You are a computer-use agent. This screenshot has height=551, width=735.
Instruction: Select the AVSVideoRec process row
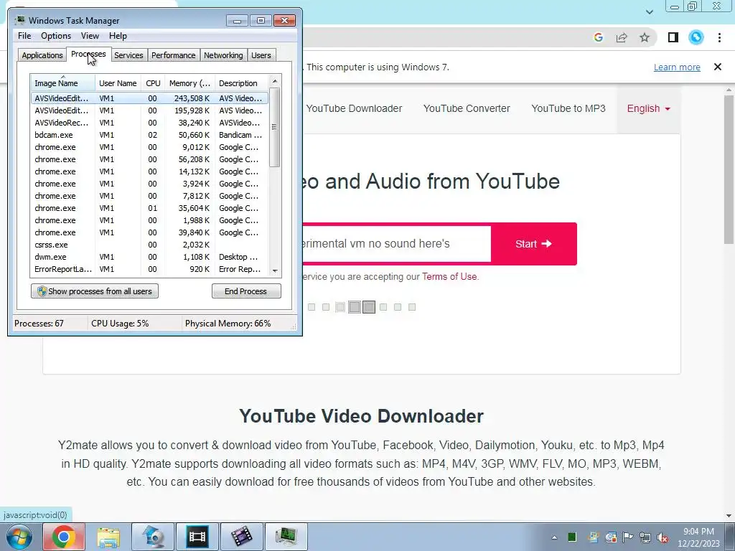[x=150, y=123]
